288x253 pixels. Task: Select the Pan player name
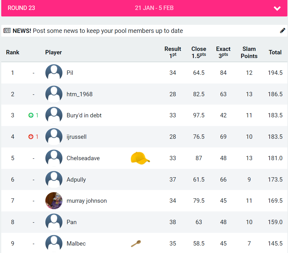click(x=71, y=222)
